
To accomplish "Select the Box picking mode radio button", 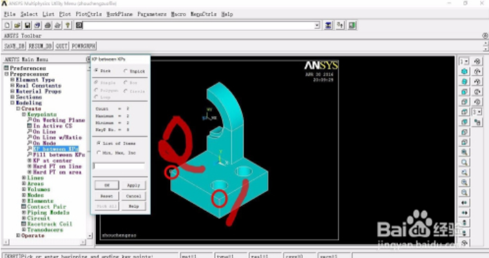I will [x=126, y=83].
